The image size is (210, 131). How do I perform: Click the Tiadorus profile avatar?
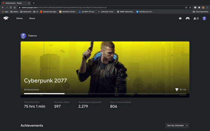[23, 36]
